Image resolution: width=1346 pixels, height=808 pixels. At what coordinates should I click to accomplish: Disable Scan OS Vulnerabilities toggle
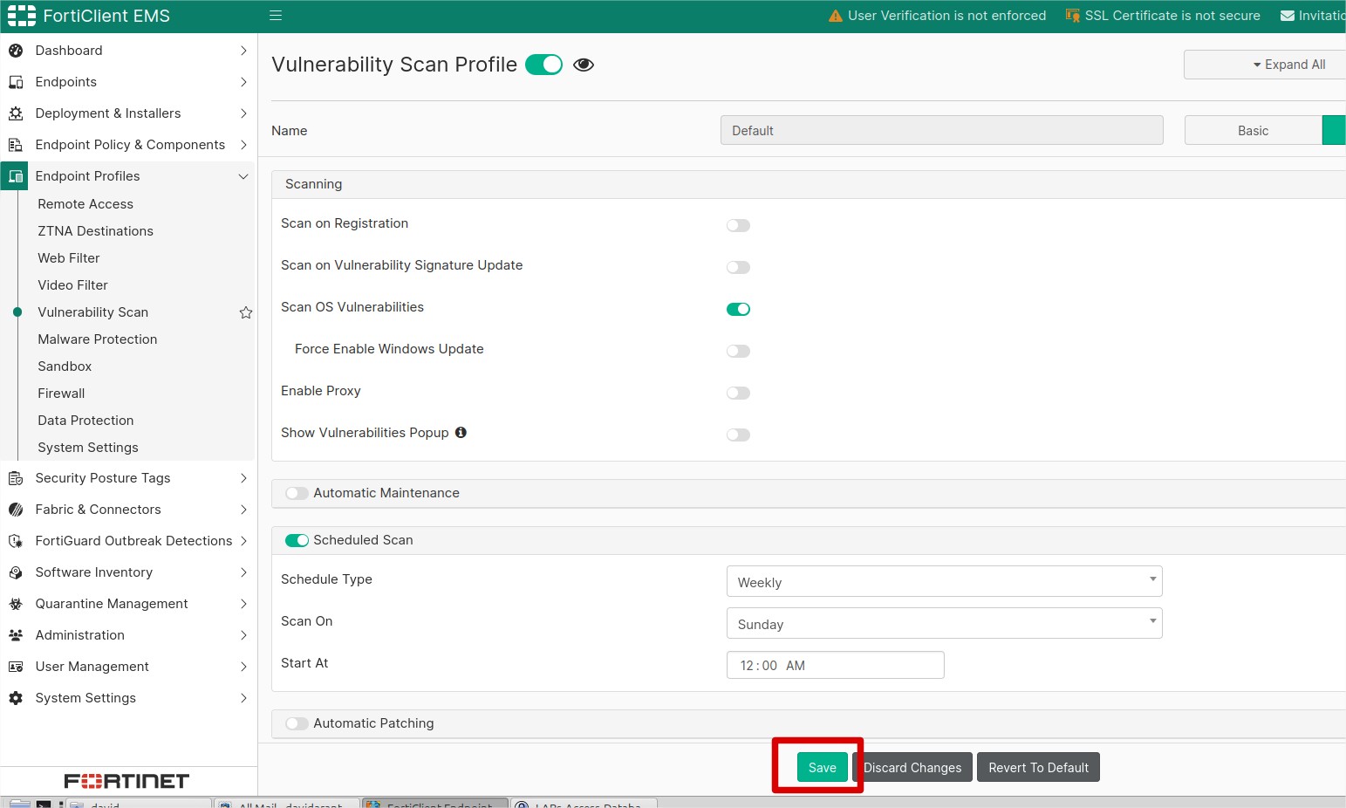pos(738,309)
